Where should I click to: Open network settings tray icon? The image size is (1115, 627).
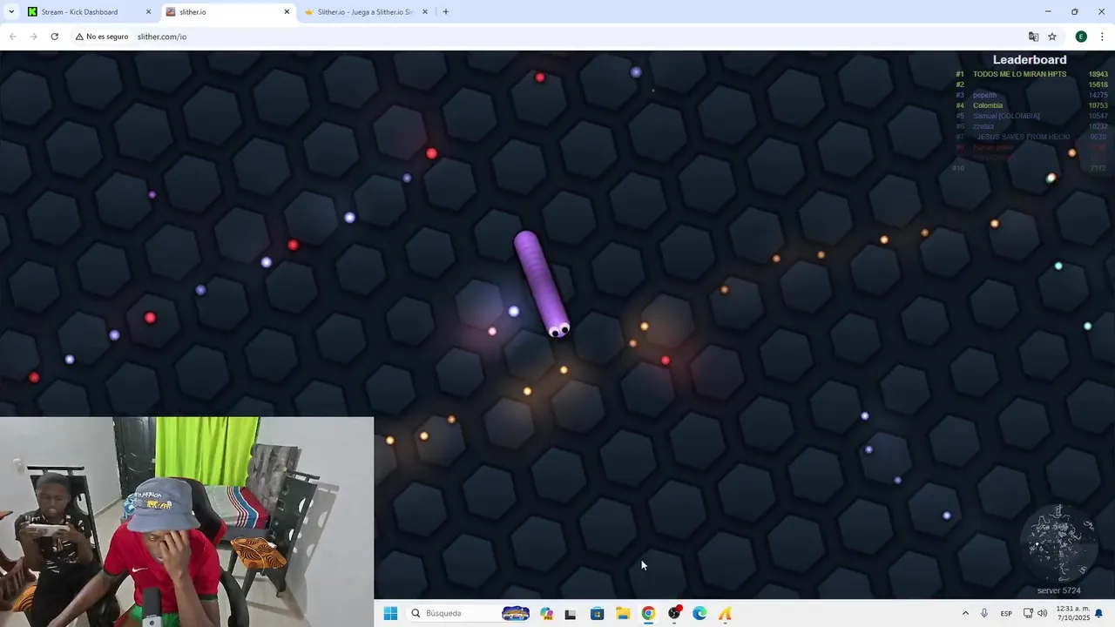(1029, 613)
